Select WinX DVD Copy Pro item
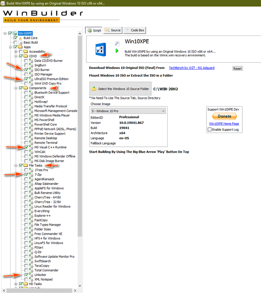This screenshot has height=293, width=261. [x=48, y=84]
